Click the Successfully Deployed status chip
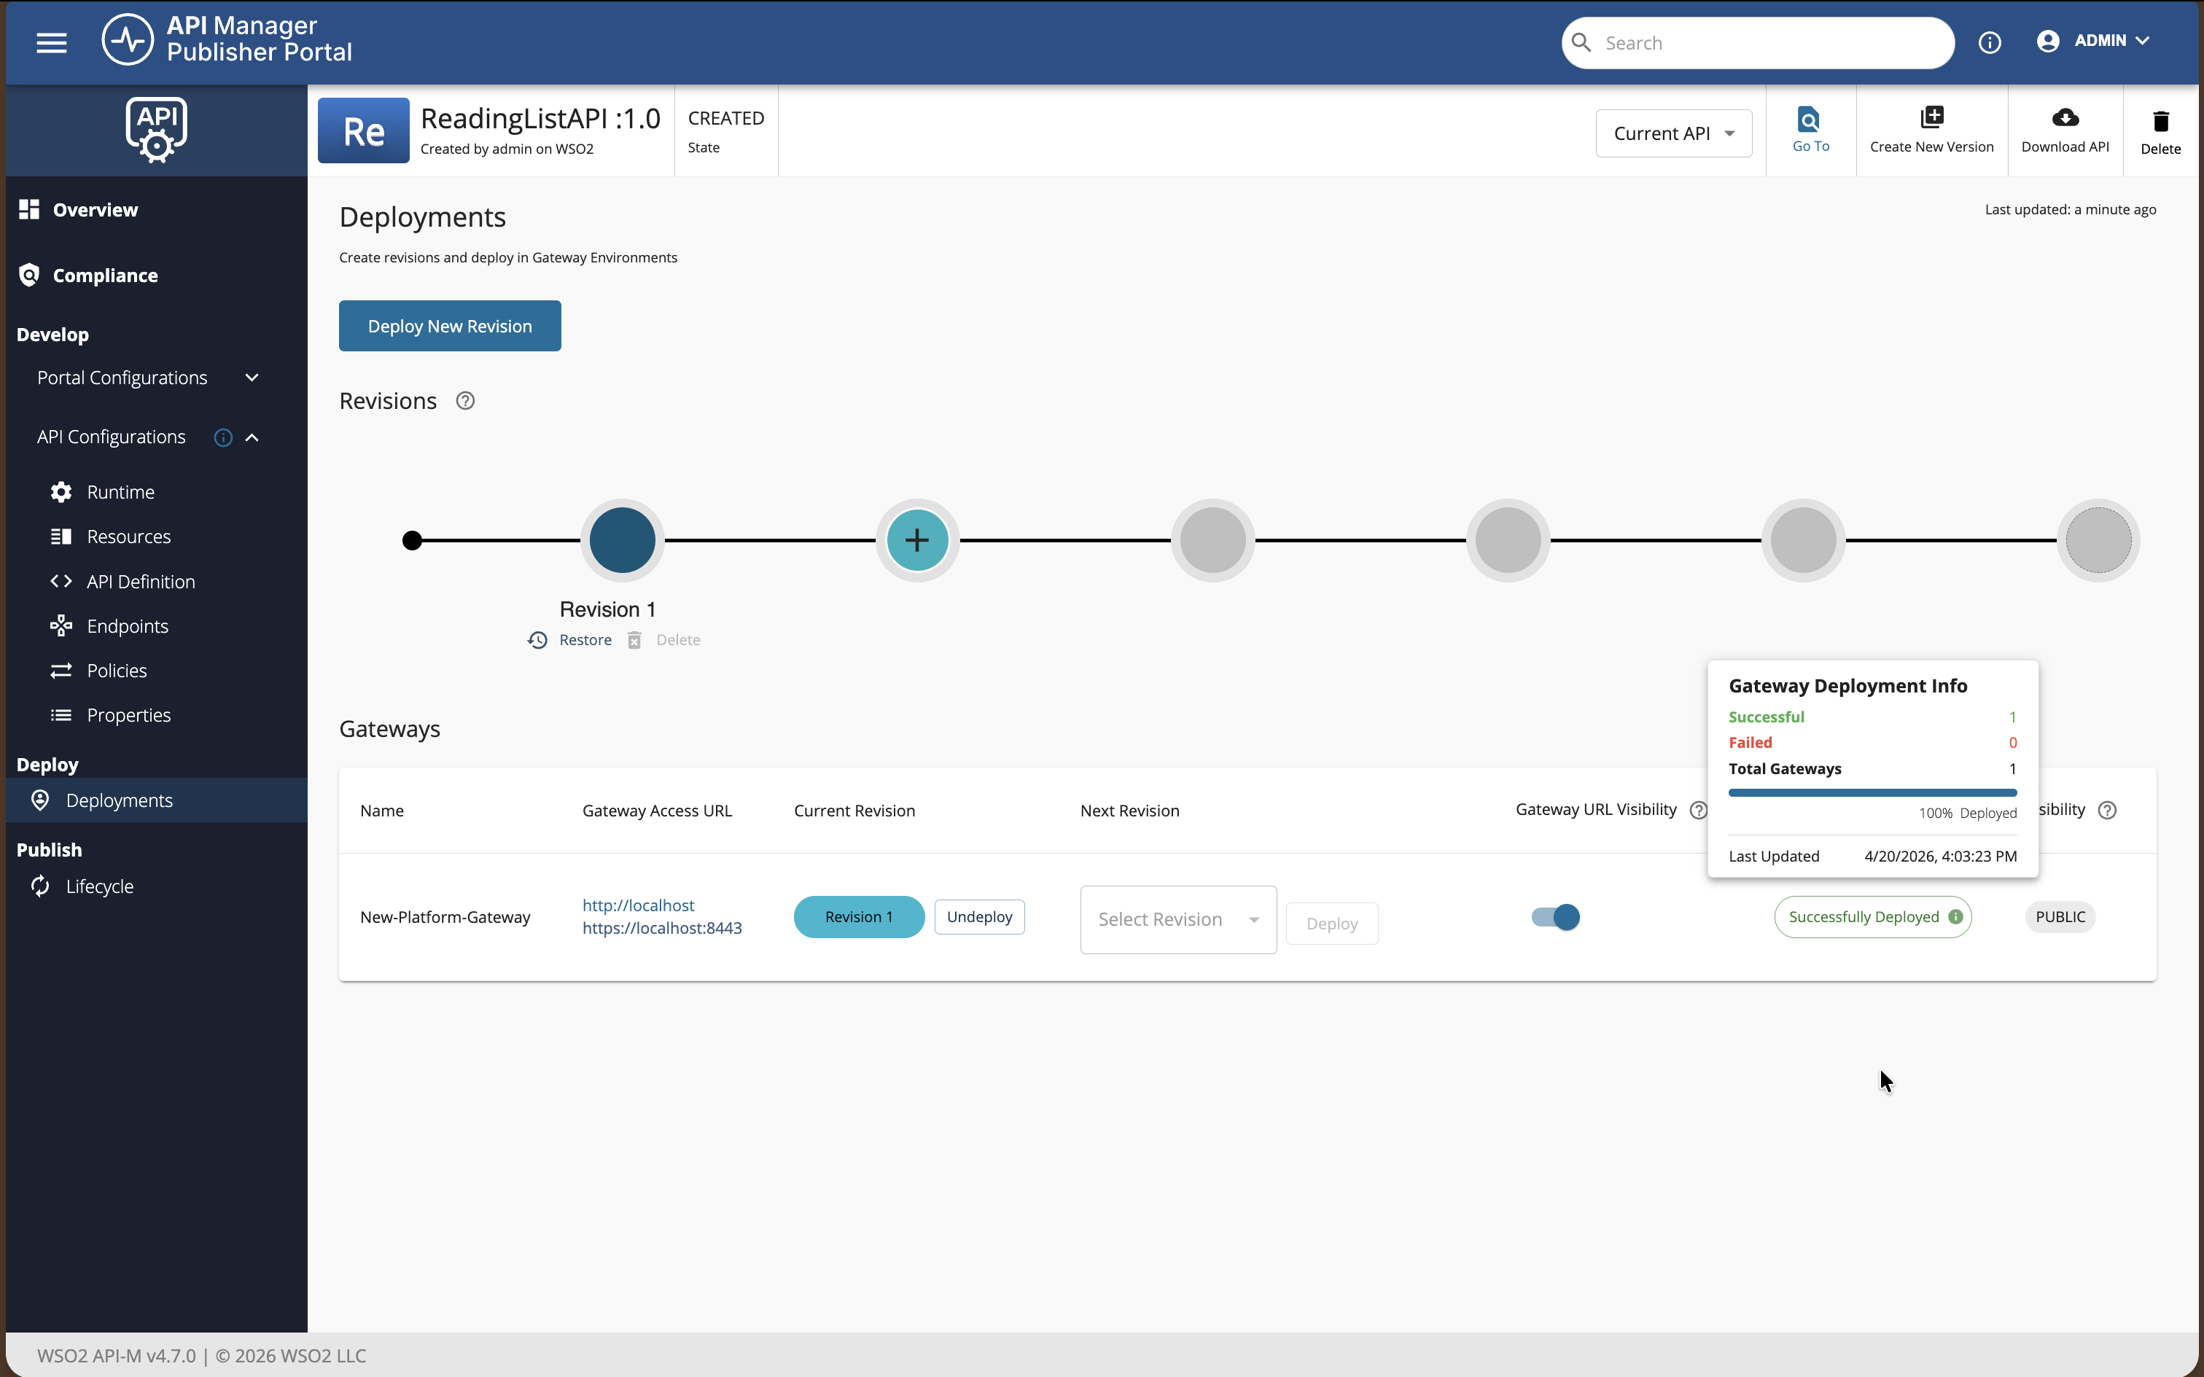 tap(1872, 917)
